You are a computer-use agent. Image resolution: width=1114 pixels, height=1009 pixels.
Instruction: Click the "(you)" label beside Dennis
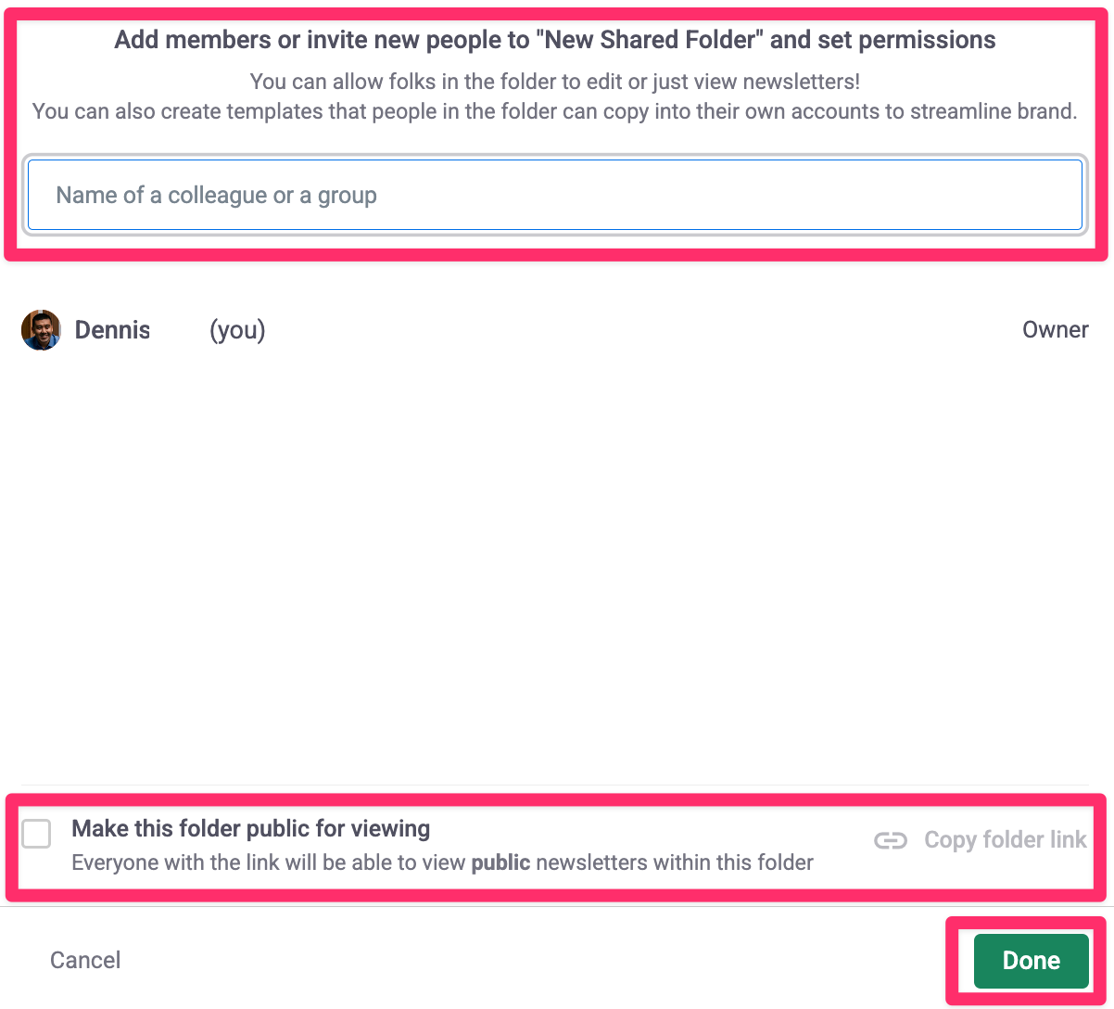point(237,330)
